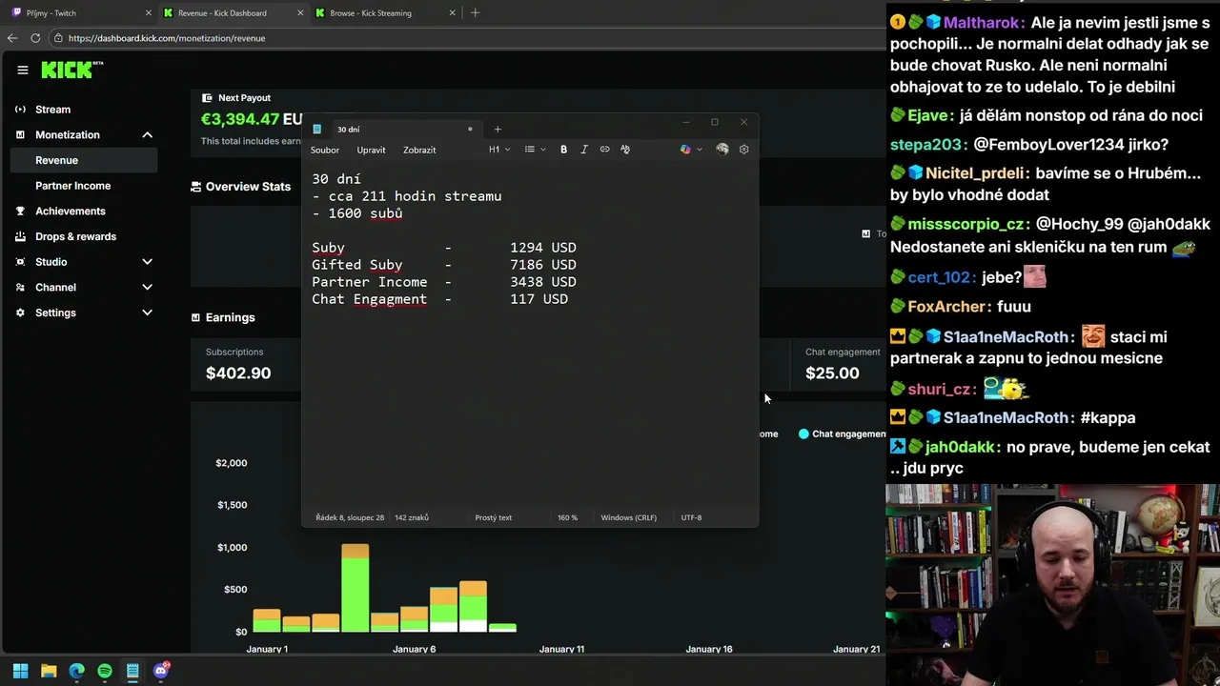1220x686 pixels.
Task: Click the unsaved-changes dot on 30 dní tab
Action: coord(470,129)
